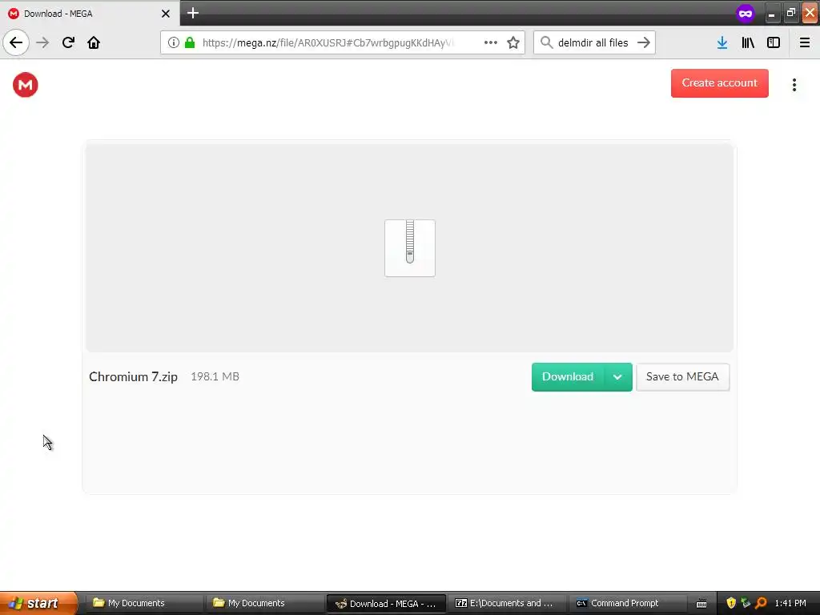Open the Library bookshelf icon
Screen dimensions: 820x615
point(748,42)
